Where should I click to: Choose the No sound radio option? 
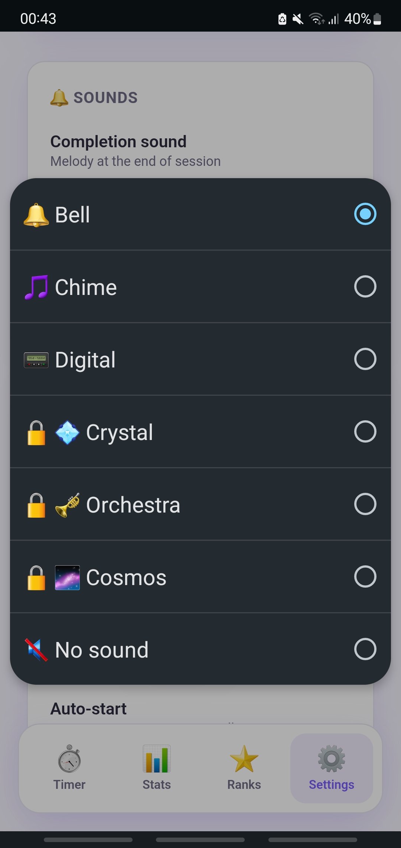tap(365, 649)
